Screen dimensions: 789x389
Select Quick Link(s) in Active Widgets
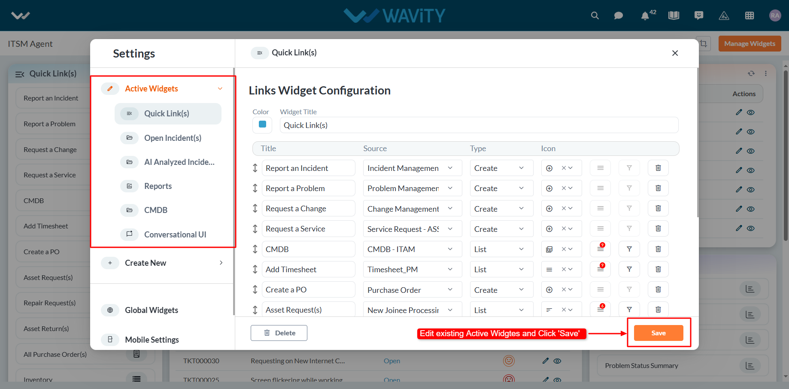pos(168,113)
